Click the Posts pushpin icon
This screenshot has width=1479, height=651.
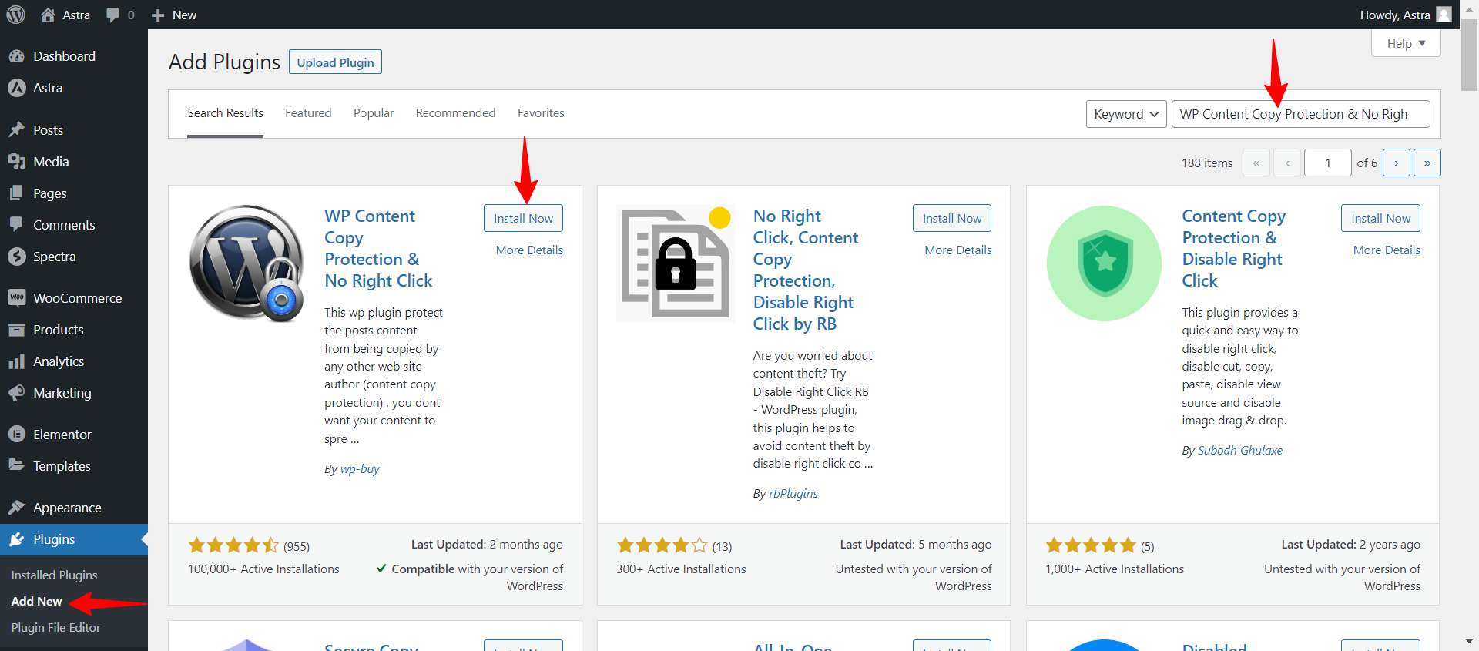click(17, 130)
